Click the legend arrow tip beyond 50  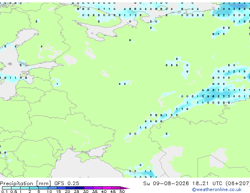(x=125, y=188)
